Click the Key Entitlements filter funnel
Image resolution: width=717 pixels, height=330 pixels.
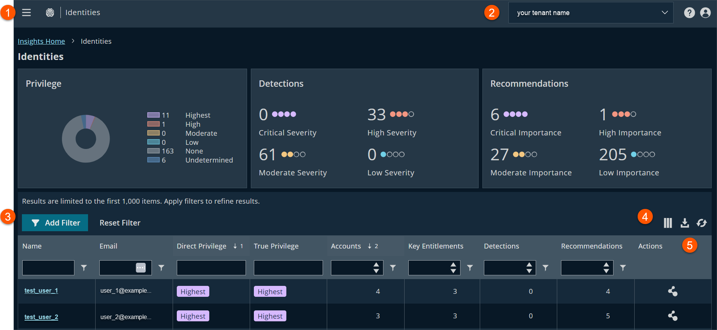tap(470, 268)
